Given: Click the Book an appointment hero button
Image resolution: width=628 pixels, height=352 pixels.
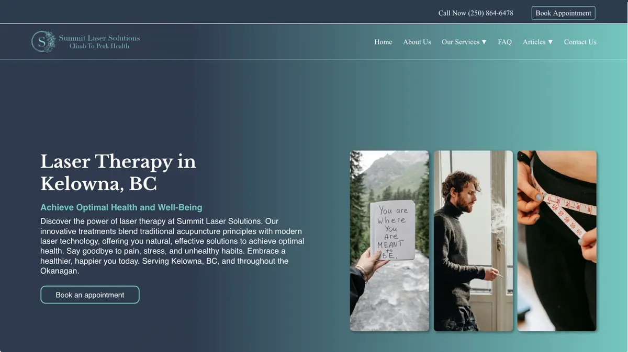Looking at the screenshot, I should [x=90, y=295].
